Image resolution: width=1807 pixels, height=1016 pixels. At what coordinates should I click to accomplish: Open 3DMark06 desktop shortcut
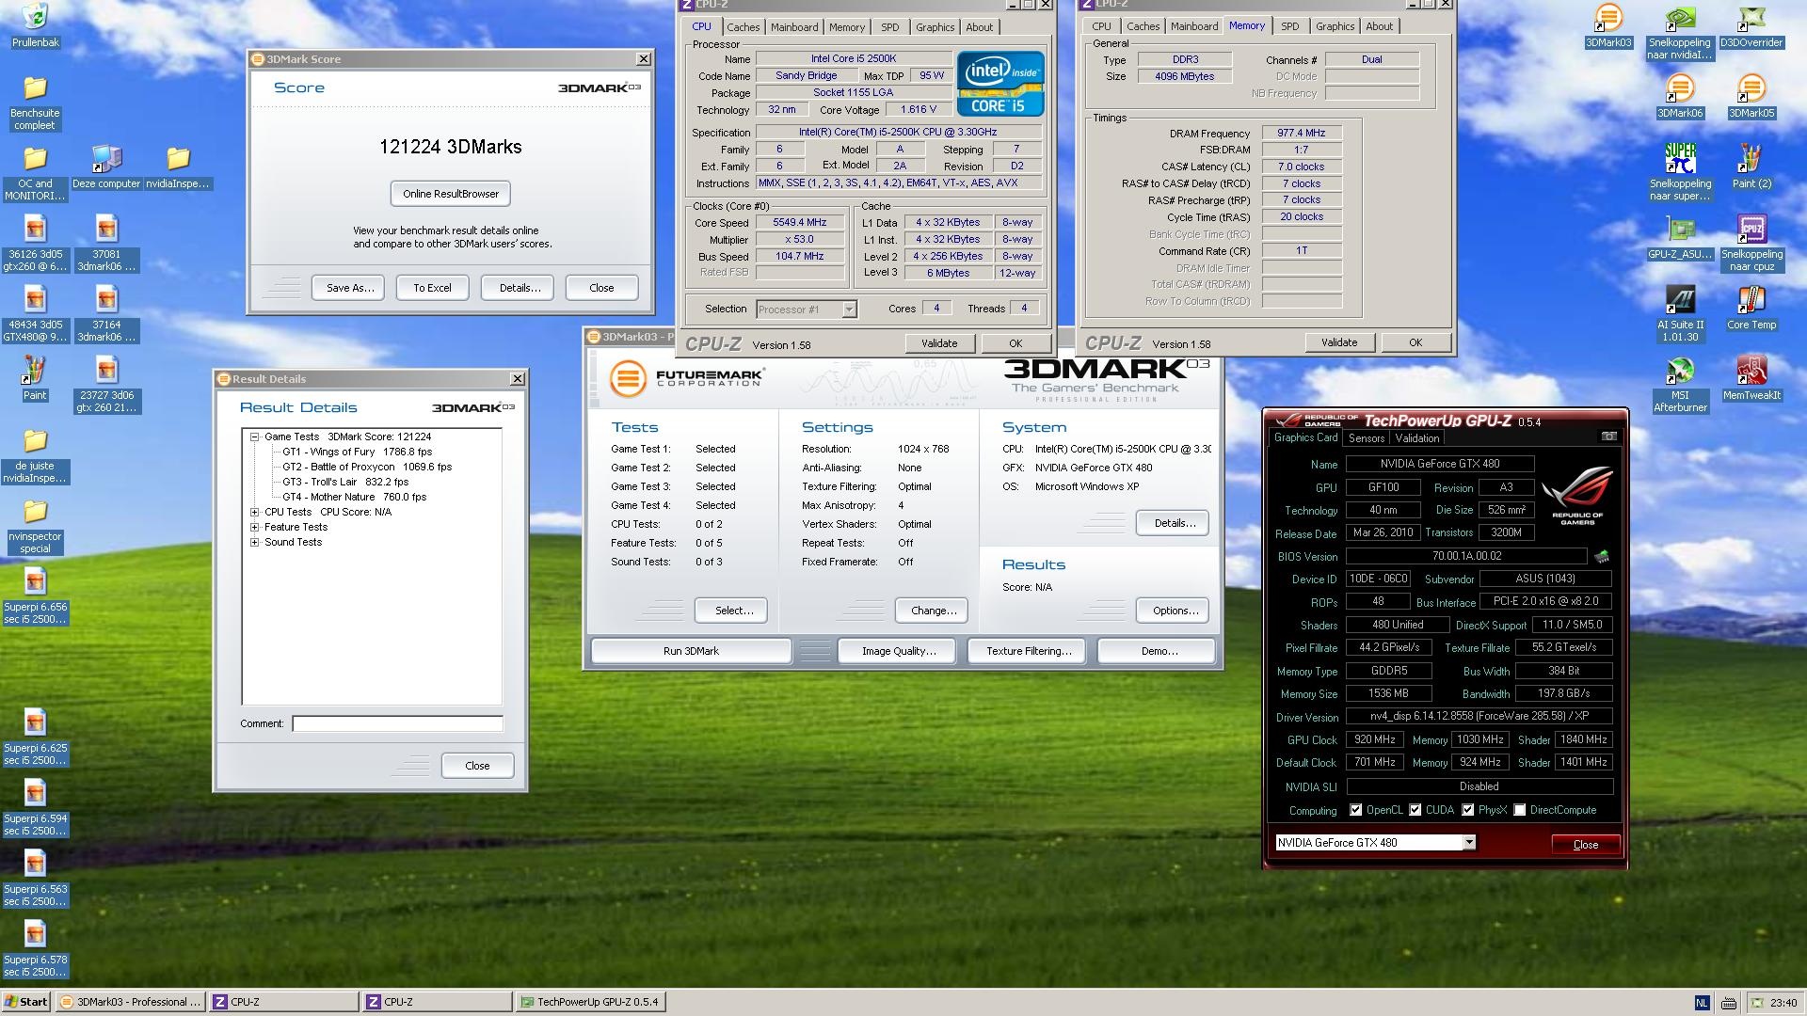coord(1680,89)
